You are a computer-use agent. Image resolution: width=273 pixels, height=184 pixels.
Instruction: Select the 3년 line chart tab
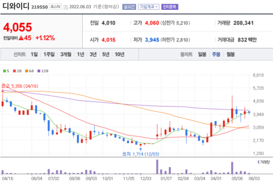coord(93,54)
